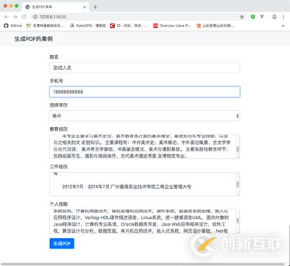
Task: Bookmark page with the star icon
Action: [x=241, y=17]
